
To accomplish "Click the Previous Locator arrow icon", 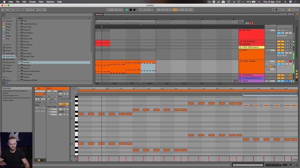I will pos(240,23).
